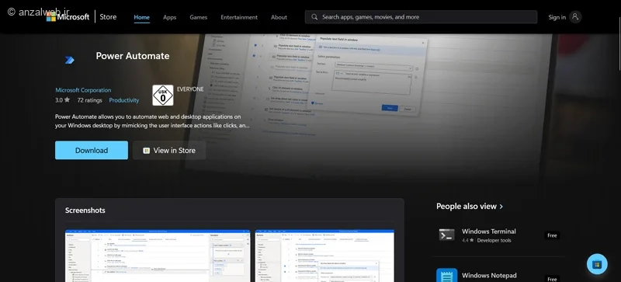Click the star rating icon
The width and height of the screenshot is (621, 282).
pyautogui.click(x=67, y=100)
